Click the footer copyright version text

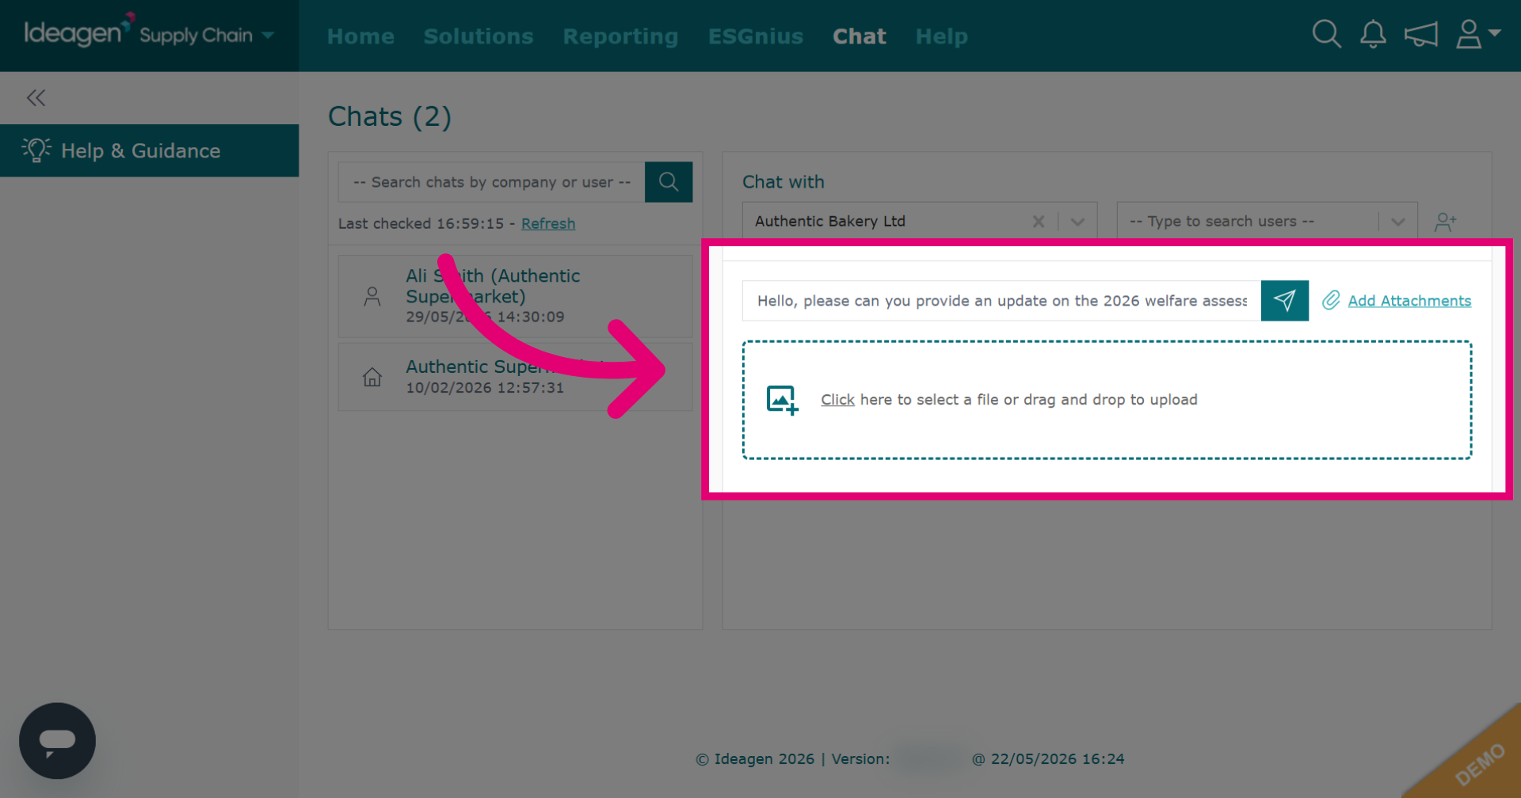(910, 759)
